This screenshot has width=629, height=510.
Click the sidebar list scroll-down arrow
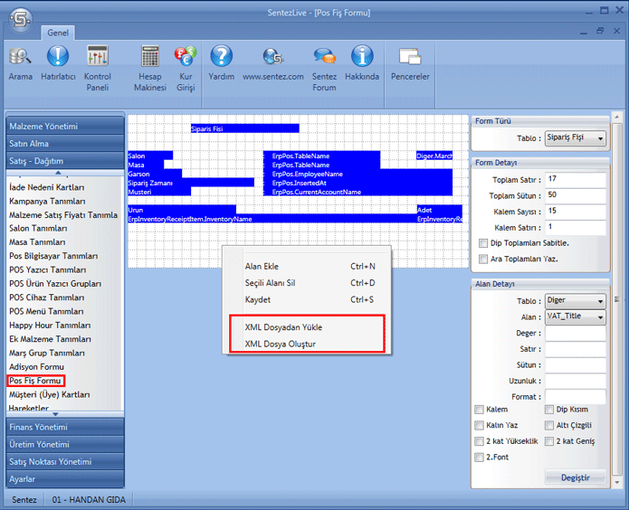pyautogui.click(x=56, y=414)
